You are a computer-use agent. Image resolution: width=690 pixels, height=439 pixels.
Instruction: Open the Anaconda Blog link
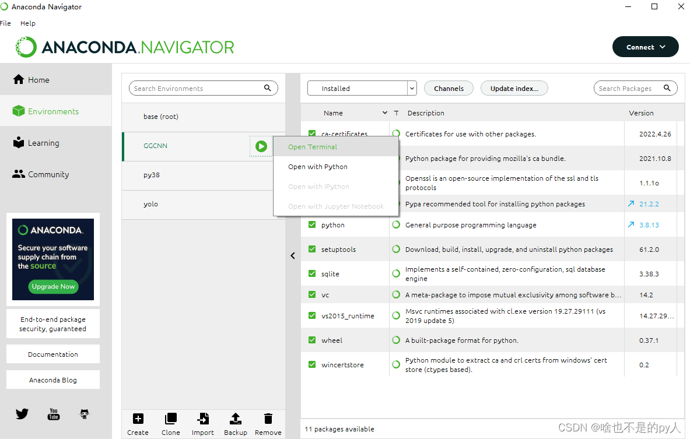(53, 380)
